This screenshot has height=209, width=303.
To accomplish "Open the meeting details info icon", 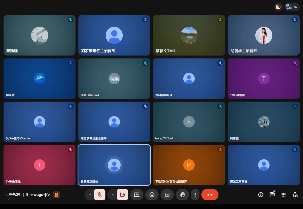I will (261, 195).
